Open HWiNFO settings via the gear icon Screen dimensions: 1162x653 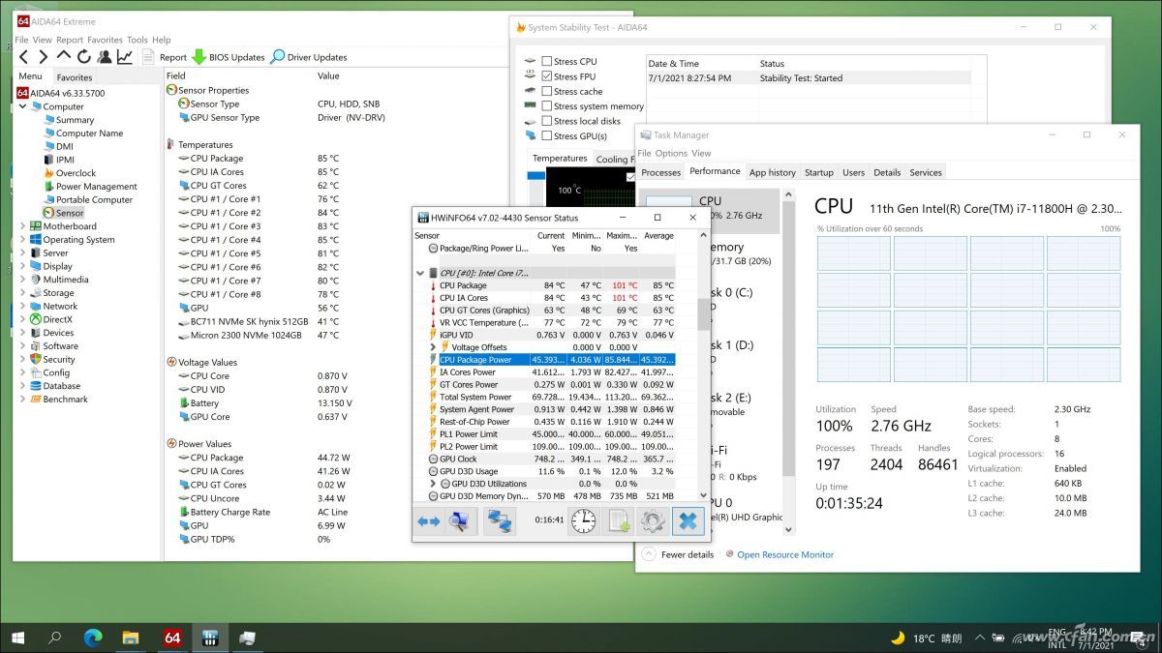[x=651, y=520]
